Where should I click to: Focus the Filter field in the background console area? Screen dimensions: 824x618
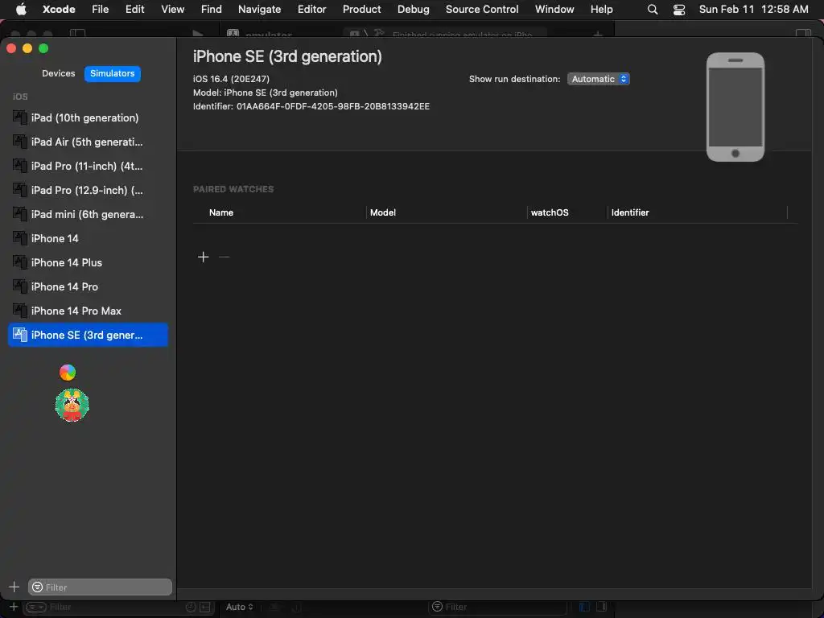point(498,607)
